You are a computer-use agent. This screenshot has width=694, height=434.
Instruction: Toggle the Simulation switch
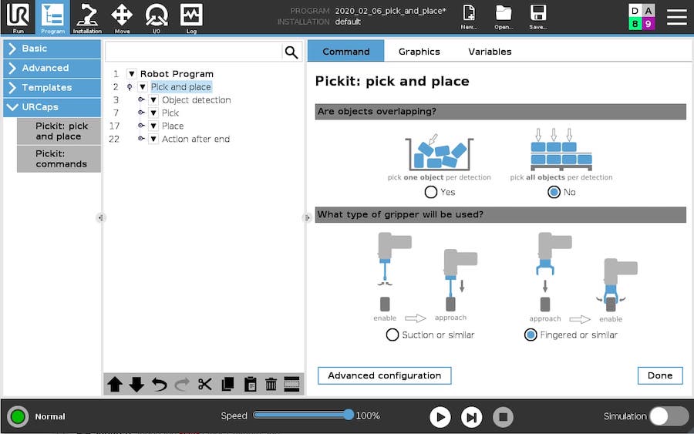[x=669, y=416]
